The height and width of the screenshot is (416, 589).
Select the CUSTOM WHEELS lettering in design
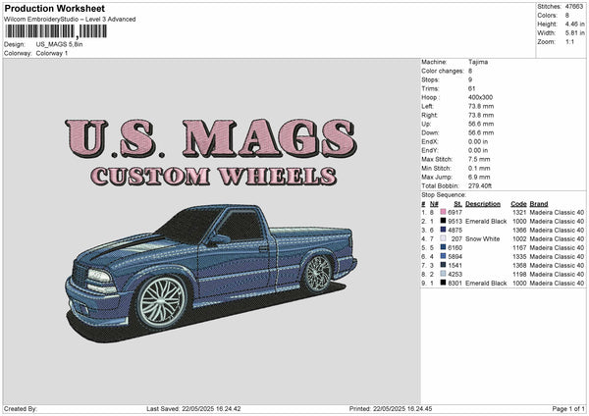(x=213, y=177)
